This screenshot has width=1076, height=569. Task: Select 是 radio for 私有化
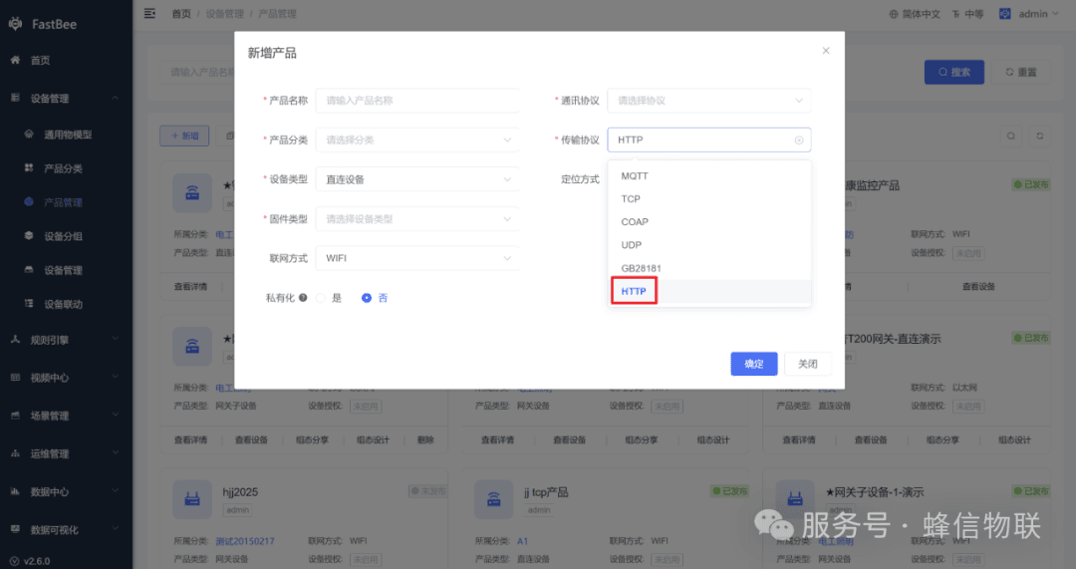coord(321,298)
